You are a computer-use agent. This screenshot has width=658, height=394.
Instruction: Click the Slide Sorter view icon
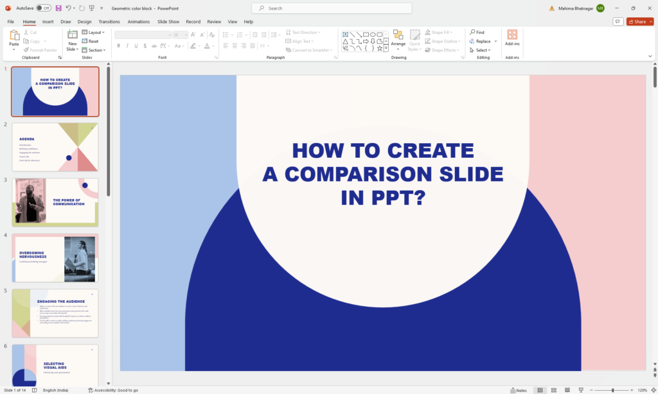553,390
